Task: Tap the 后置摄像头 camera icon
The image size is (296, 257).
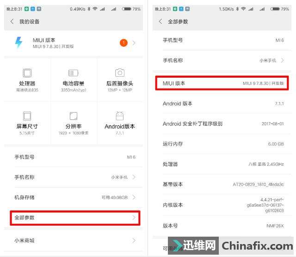Action: (120, 73)
